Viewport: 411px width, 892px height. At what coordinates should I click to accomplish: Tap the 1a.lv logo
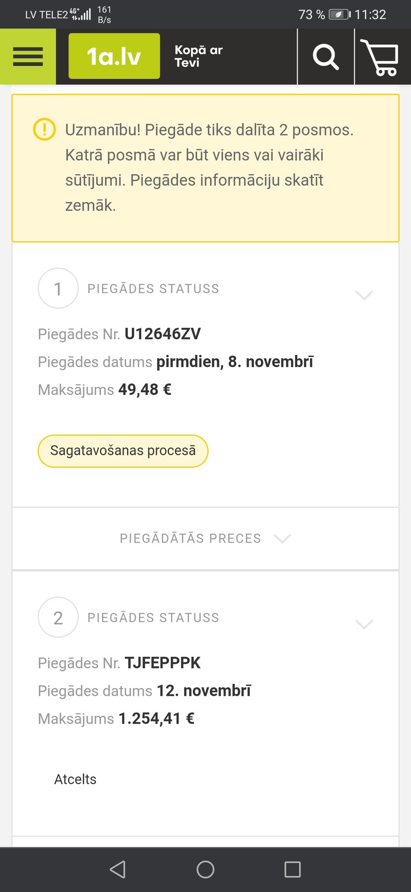click(114, 56)
